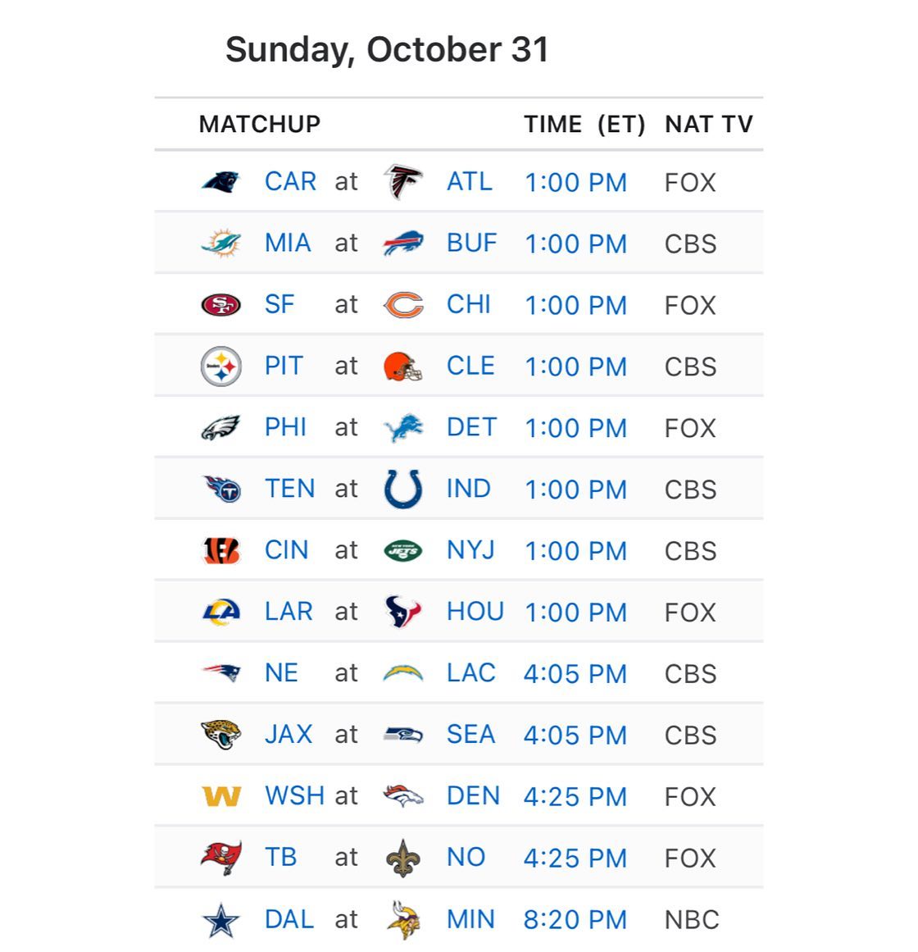Click the Dallas Cowboys star logo
The height and width of the screenshot is (952, 918).
tap(220, 920)
